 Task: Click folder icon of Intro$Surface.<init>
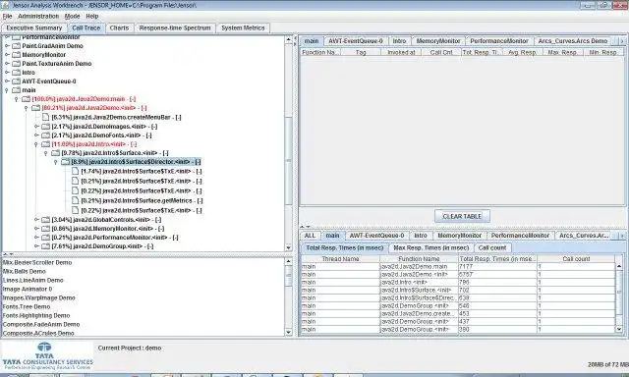click(x=55, y=152)
